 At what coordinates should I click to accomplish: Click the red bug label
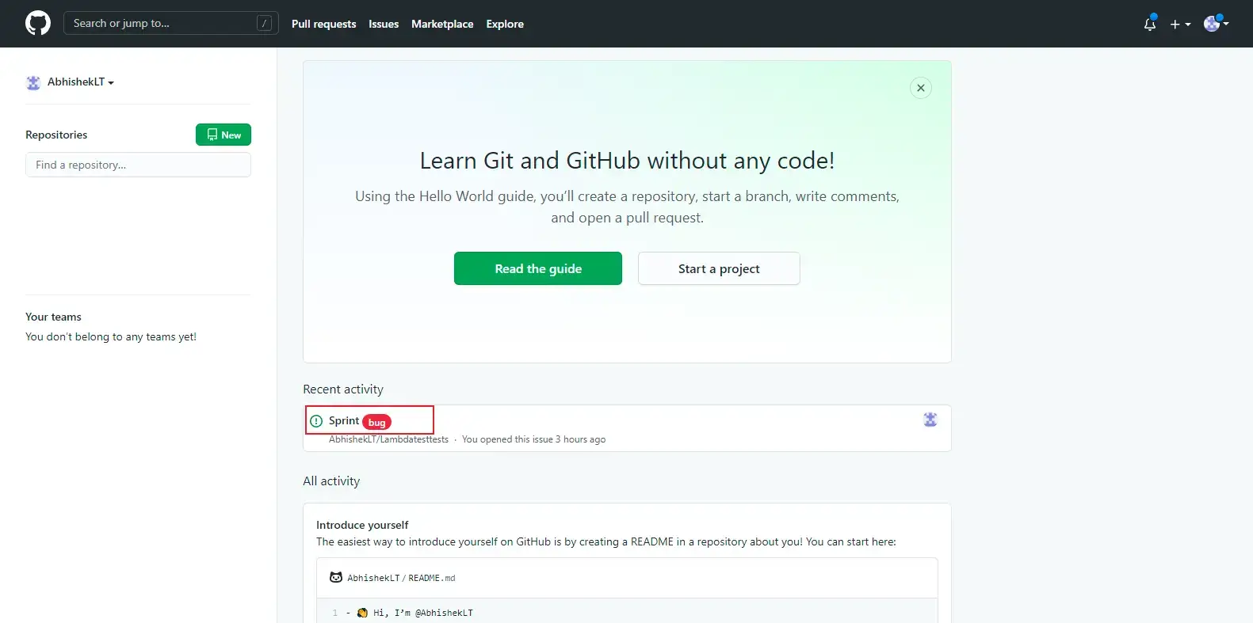376,422
